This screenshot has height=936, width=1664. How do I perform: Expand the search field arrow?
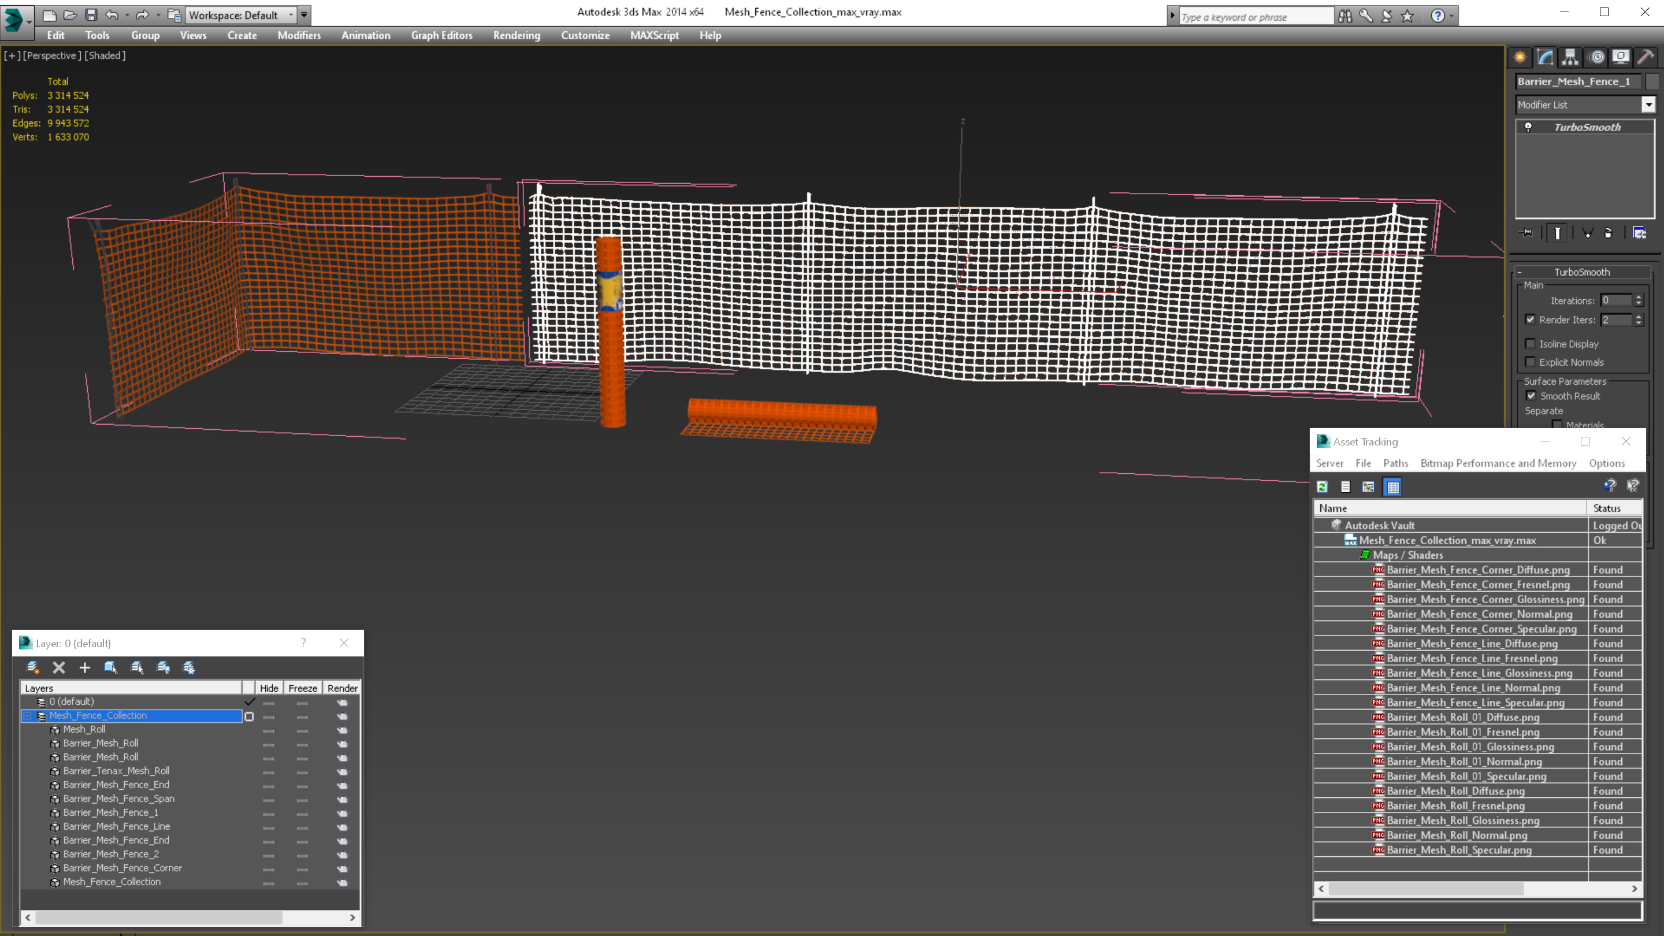tap(1172, 16)
